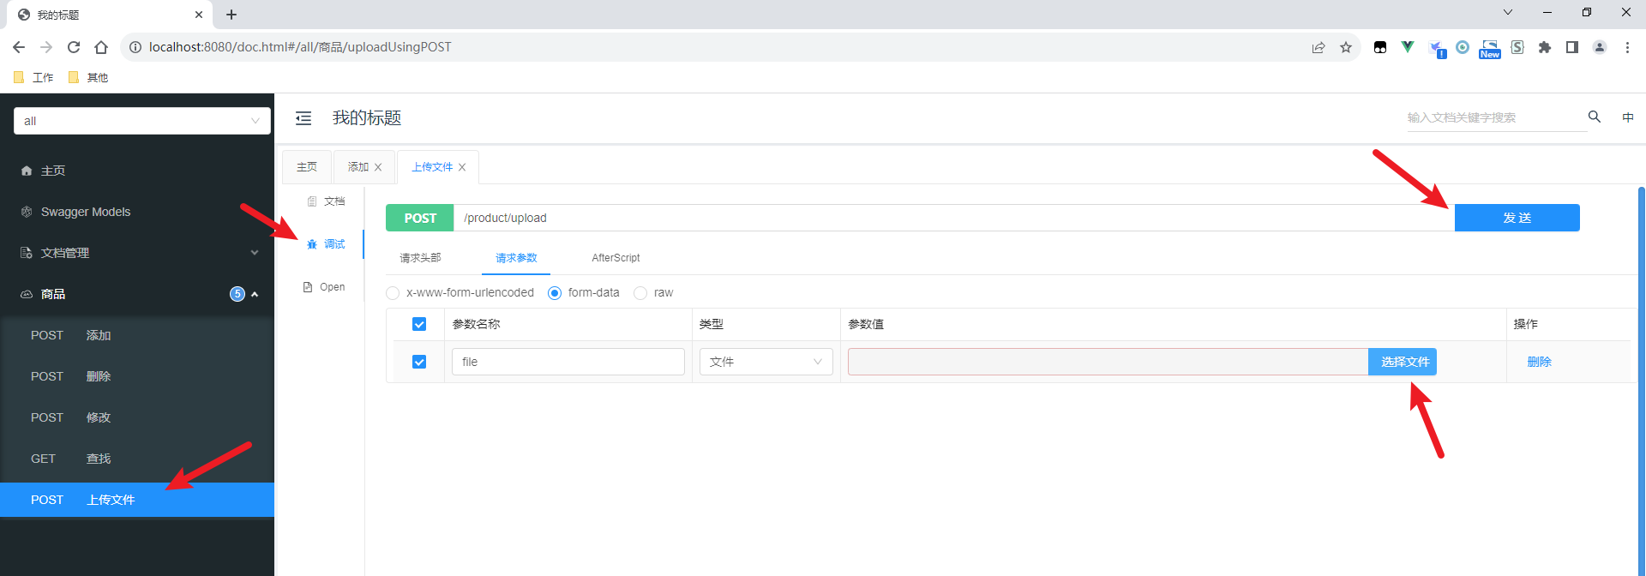Open the 'all' group dropdown
1646x576 pixels.
coord(142,121)
